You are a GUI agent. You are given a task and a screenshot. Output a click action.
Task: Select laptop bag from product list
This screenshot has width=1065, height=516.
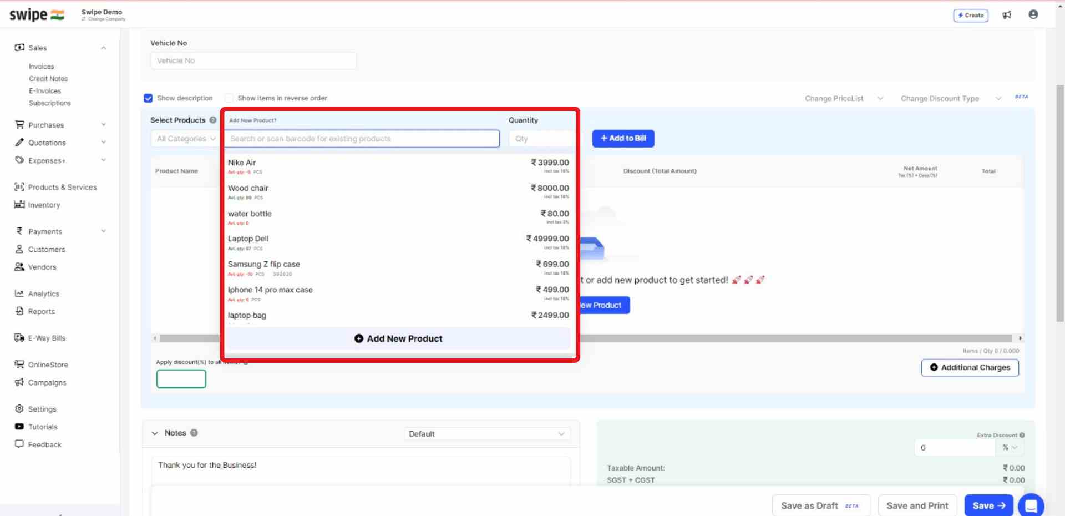pos(398,316)
